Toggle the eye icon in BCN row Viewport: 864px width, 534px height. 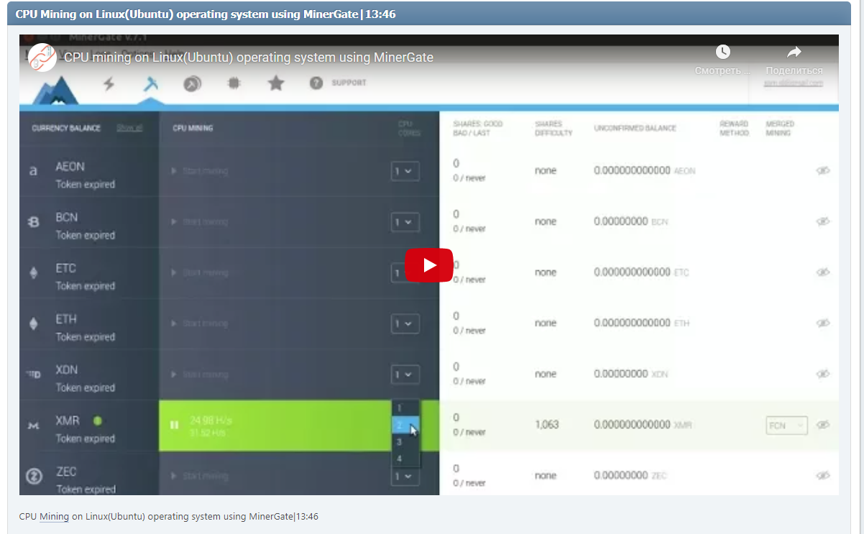pyautogui.click(x=823, y=222)
